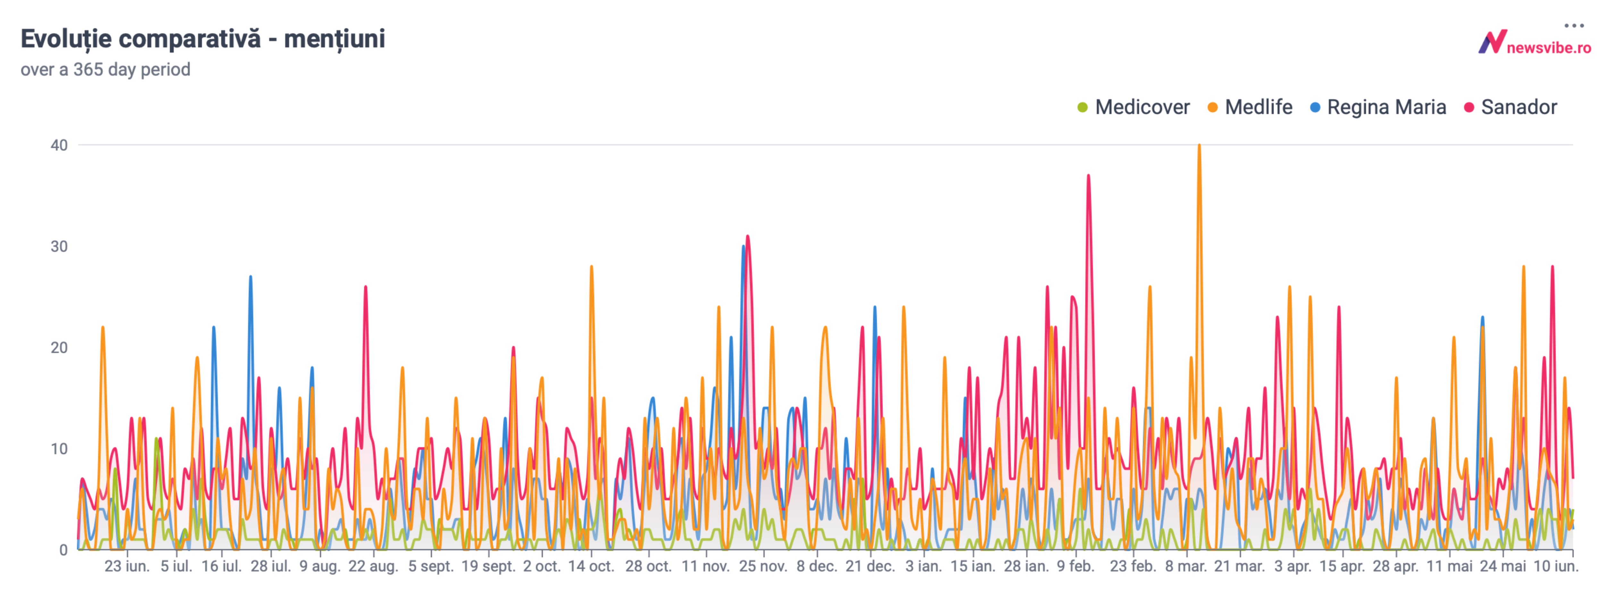Click the Sanador peak near 37 mentions
This screenshot has width=1600, height=615.
pos(1088,176)
